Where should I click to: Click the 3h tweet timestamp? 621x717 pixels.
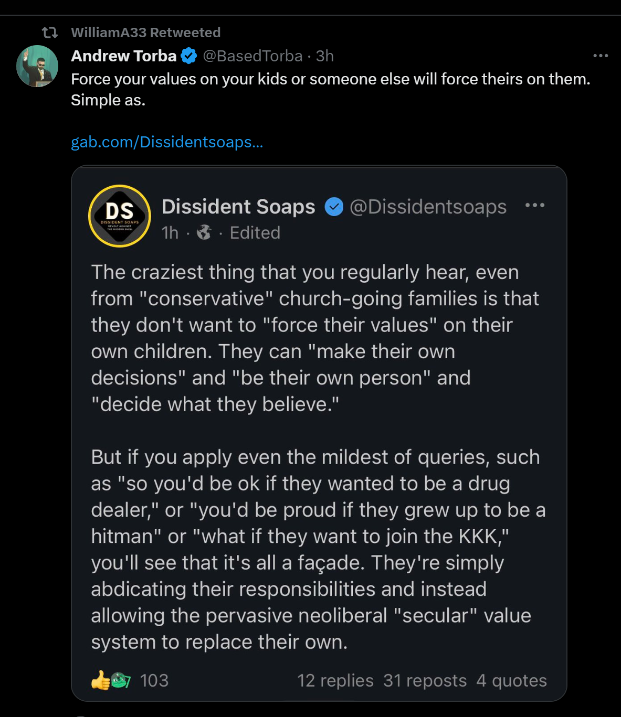pyautogui.click(x=325, y=56)
